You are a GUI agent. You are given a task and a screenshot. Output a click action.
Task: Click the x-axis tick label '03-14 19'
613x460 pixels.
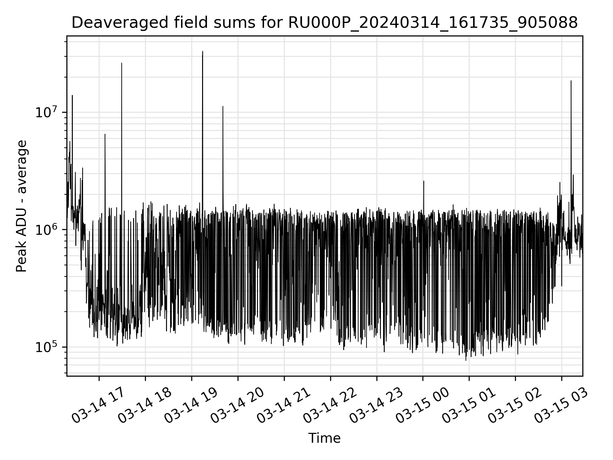point(191,405)
